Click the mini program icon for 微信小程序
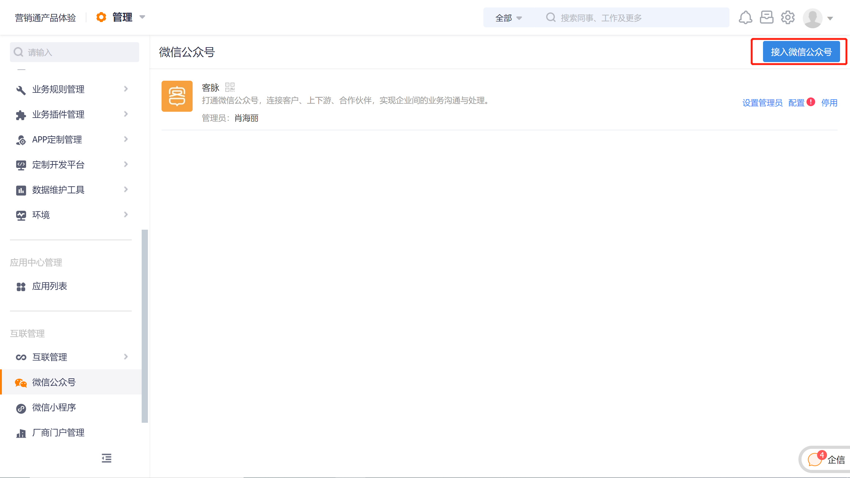 (21, 408)
